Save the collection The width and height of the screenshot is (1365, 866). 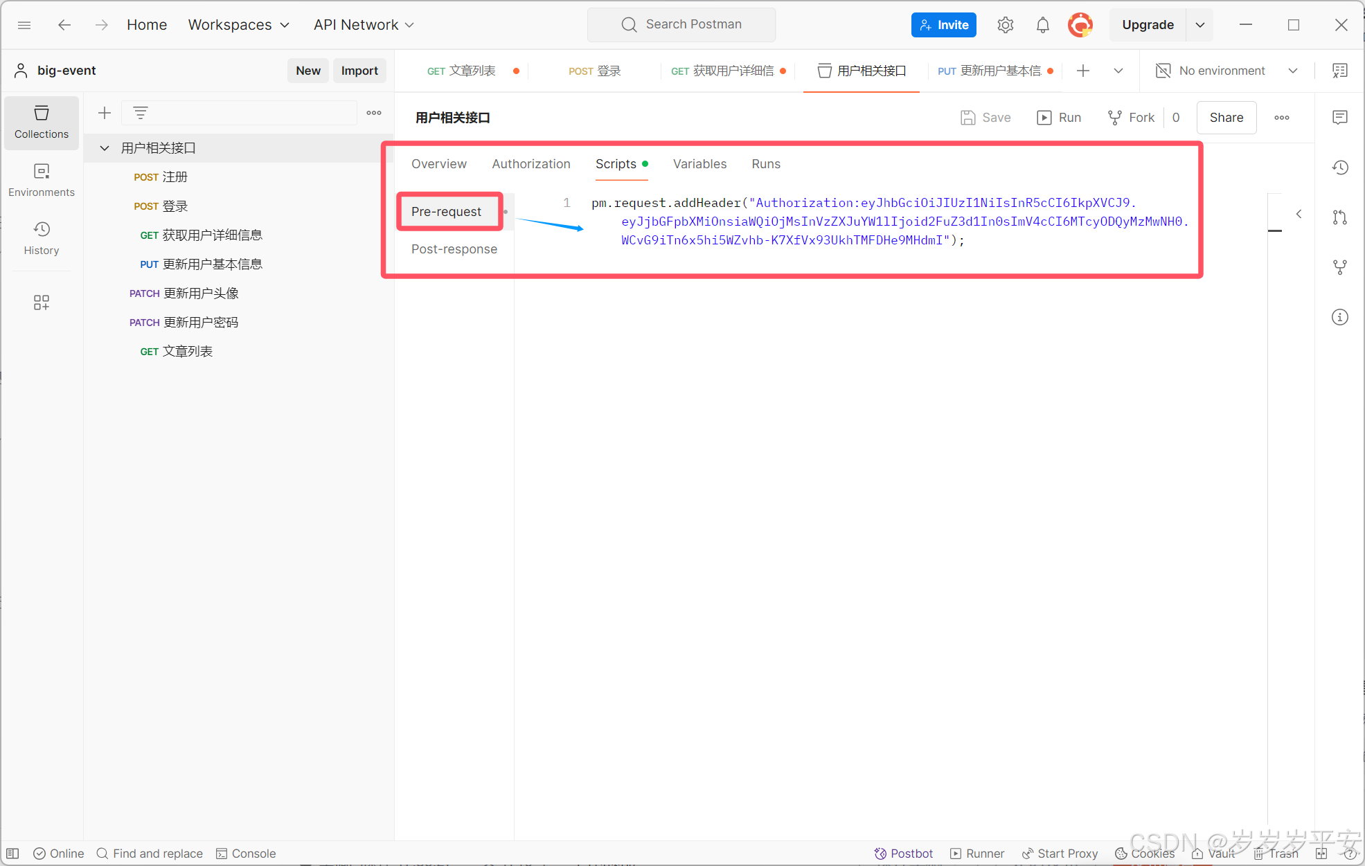pos(985,118)
